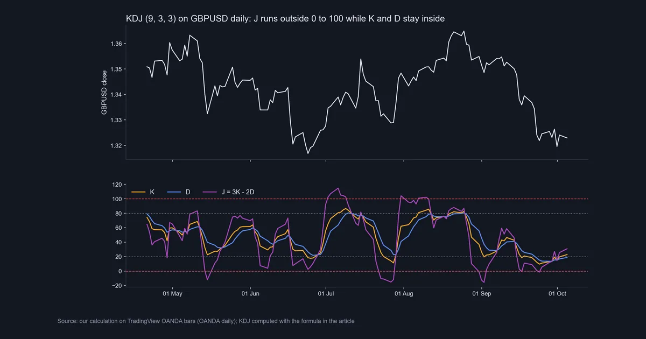This screenshot has height=339, width=646.
Task: Click the orange K legend line swatch
Action: pos(138,192)
